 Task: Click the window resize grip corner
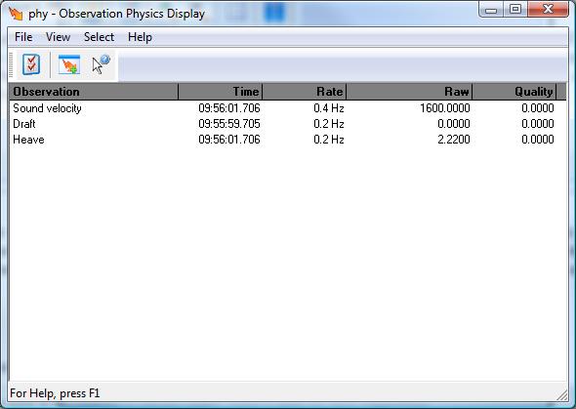click(x=562, y=395)
